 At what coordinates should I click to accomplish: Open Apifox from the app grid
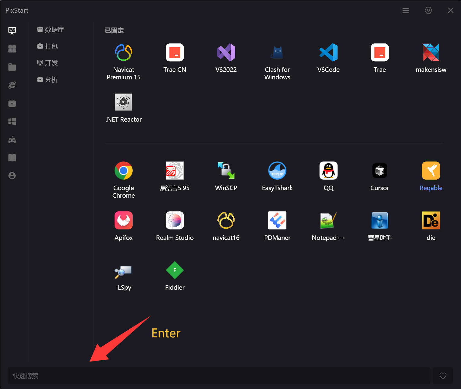click(123, 221)
